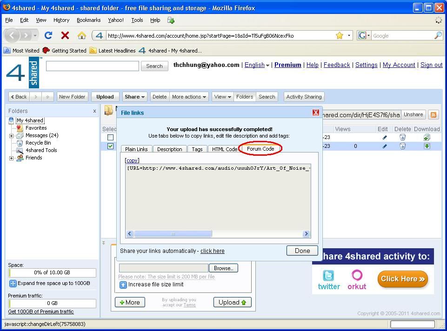
Task: Click the scrollbar left arrow in the code box
Action: (130, 234)
